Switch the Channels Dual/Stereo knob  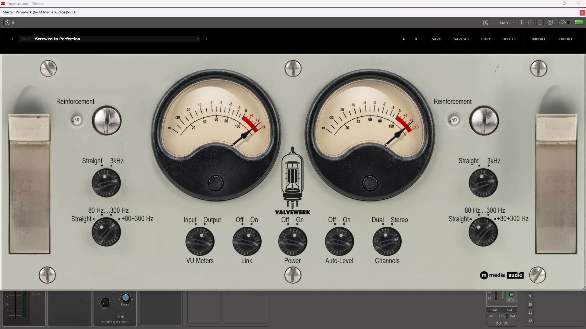[x=387, y=241]
